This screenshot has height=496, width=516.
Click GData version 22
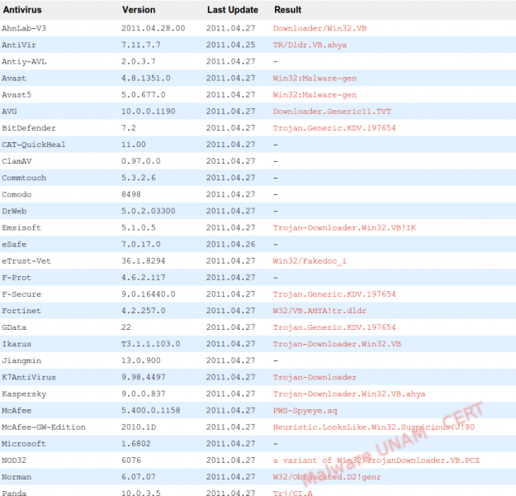pyautogui.click(x=126, y=327)
